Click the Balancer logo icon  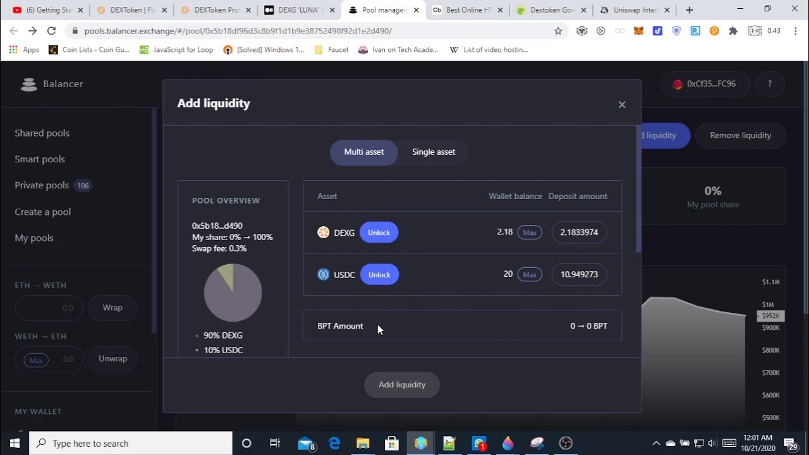29,84
